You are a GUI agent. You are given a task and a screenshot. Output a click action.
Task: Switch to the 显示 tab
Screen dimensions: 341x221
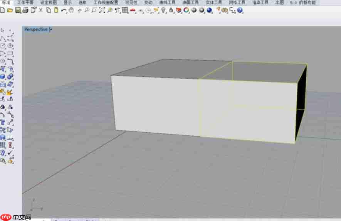pos(67,2)
